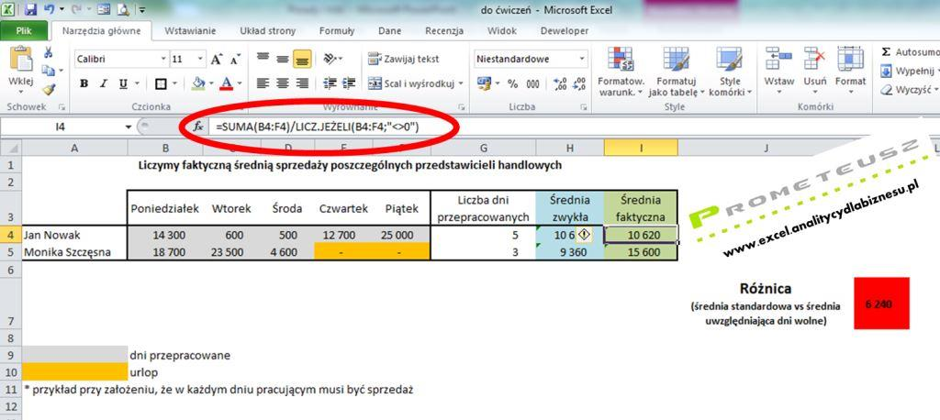Viewport: 940px width, 420px height.
Task: Open the font size 11 dropdown
Action: pos(200,60)
